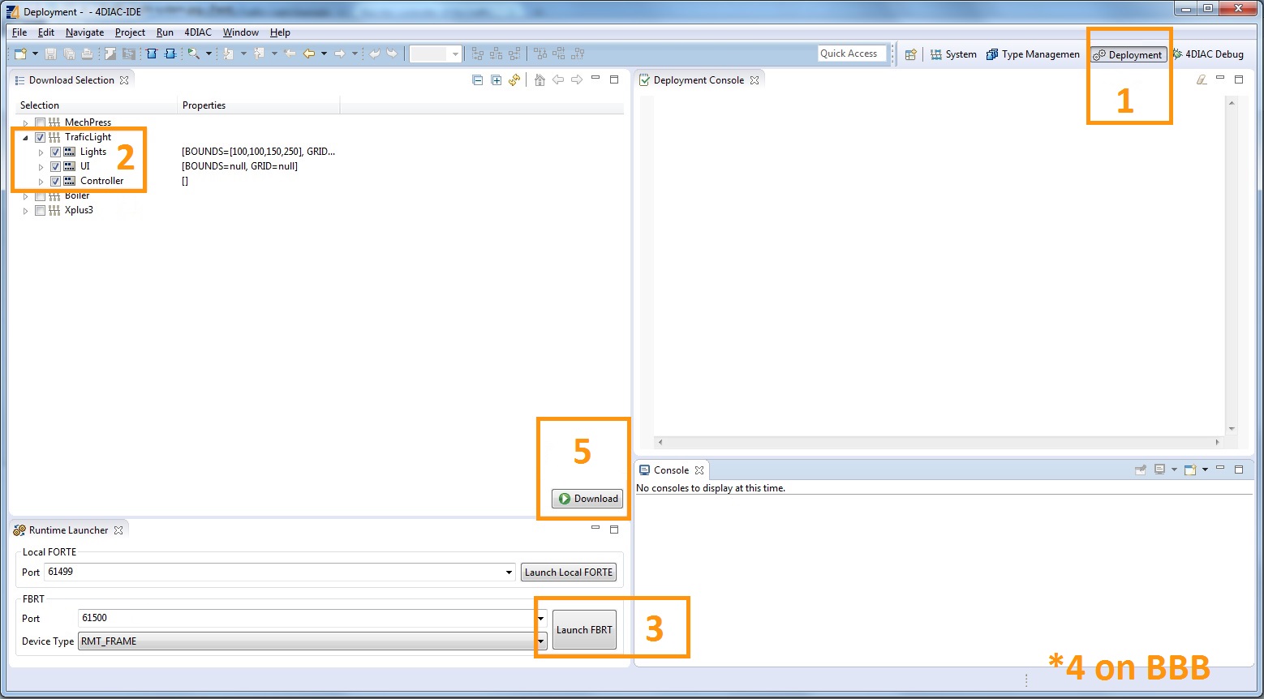Image resolution: width=1264 pixels, height=699 pixels.
Task: Click the refresh icon in Download Selection
Action: (514, 80)
